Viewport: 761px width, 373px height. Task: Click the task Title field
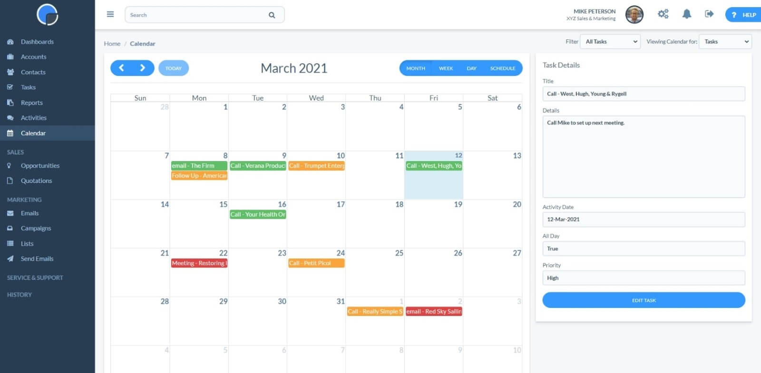644,94
